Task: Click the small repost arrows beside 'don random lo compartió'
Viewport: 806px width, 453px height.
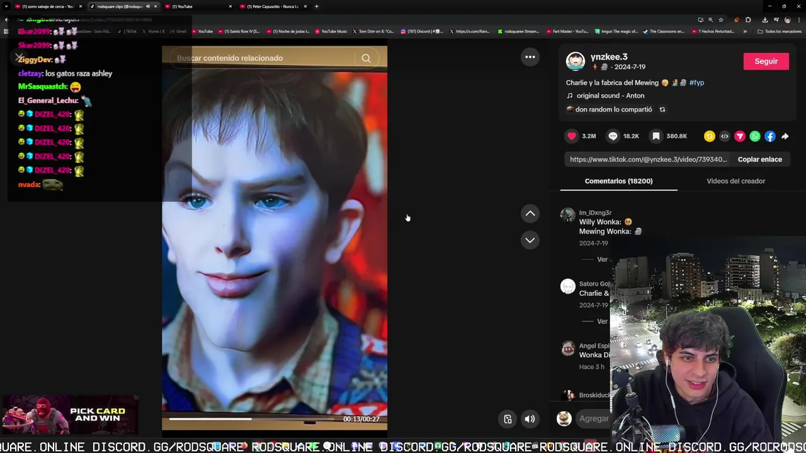Action: coord(662,109)
